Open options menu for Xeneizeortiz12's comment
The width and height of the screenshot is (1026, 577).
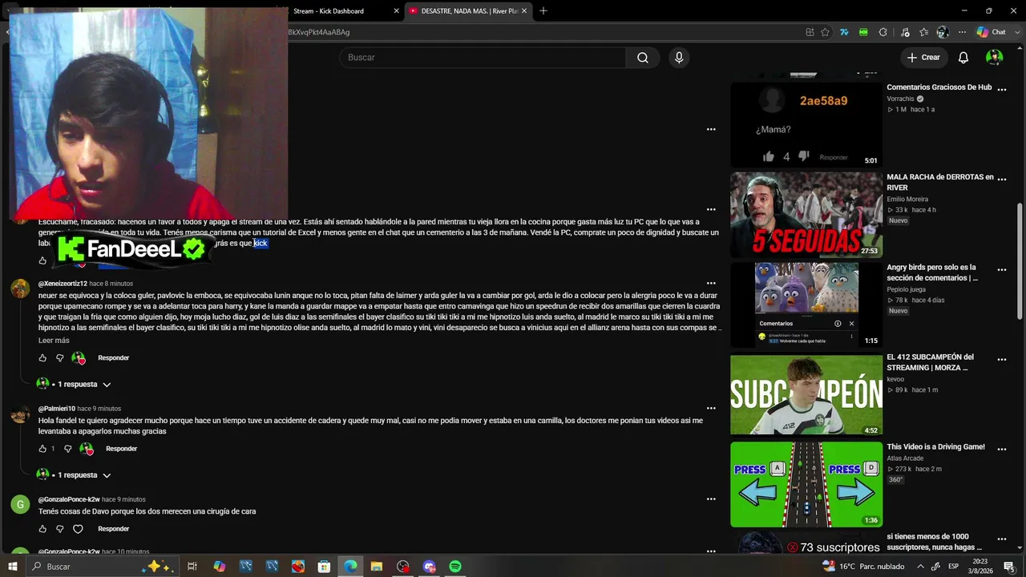point(711,283)
